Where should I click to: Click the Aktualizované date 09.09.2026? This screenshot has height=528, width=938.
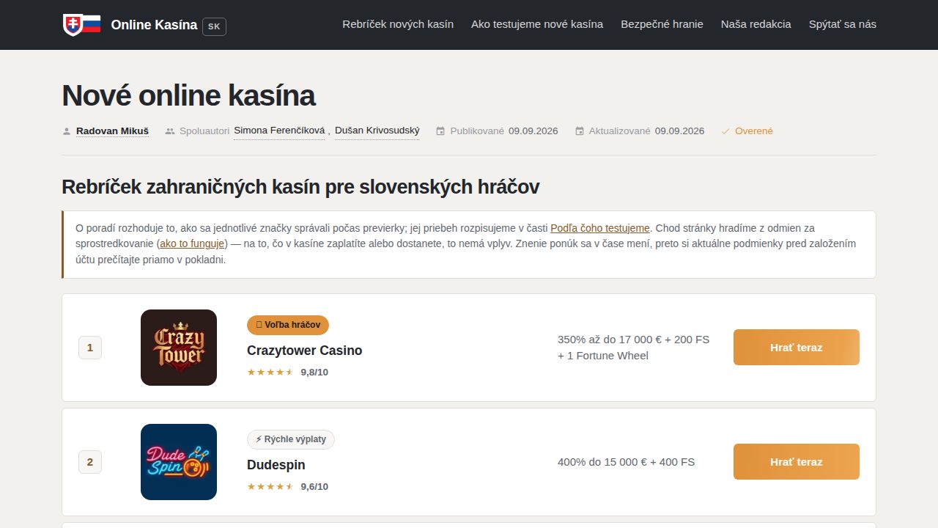click(680, 131)
